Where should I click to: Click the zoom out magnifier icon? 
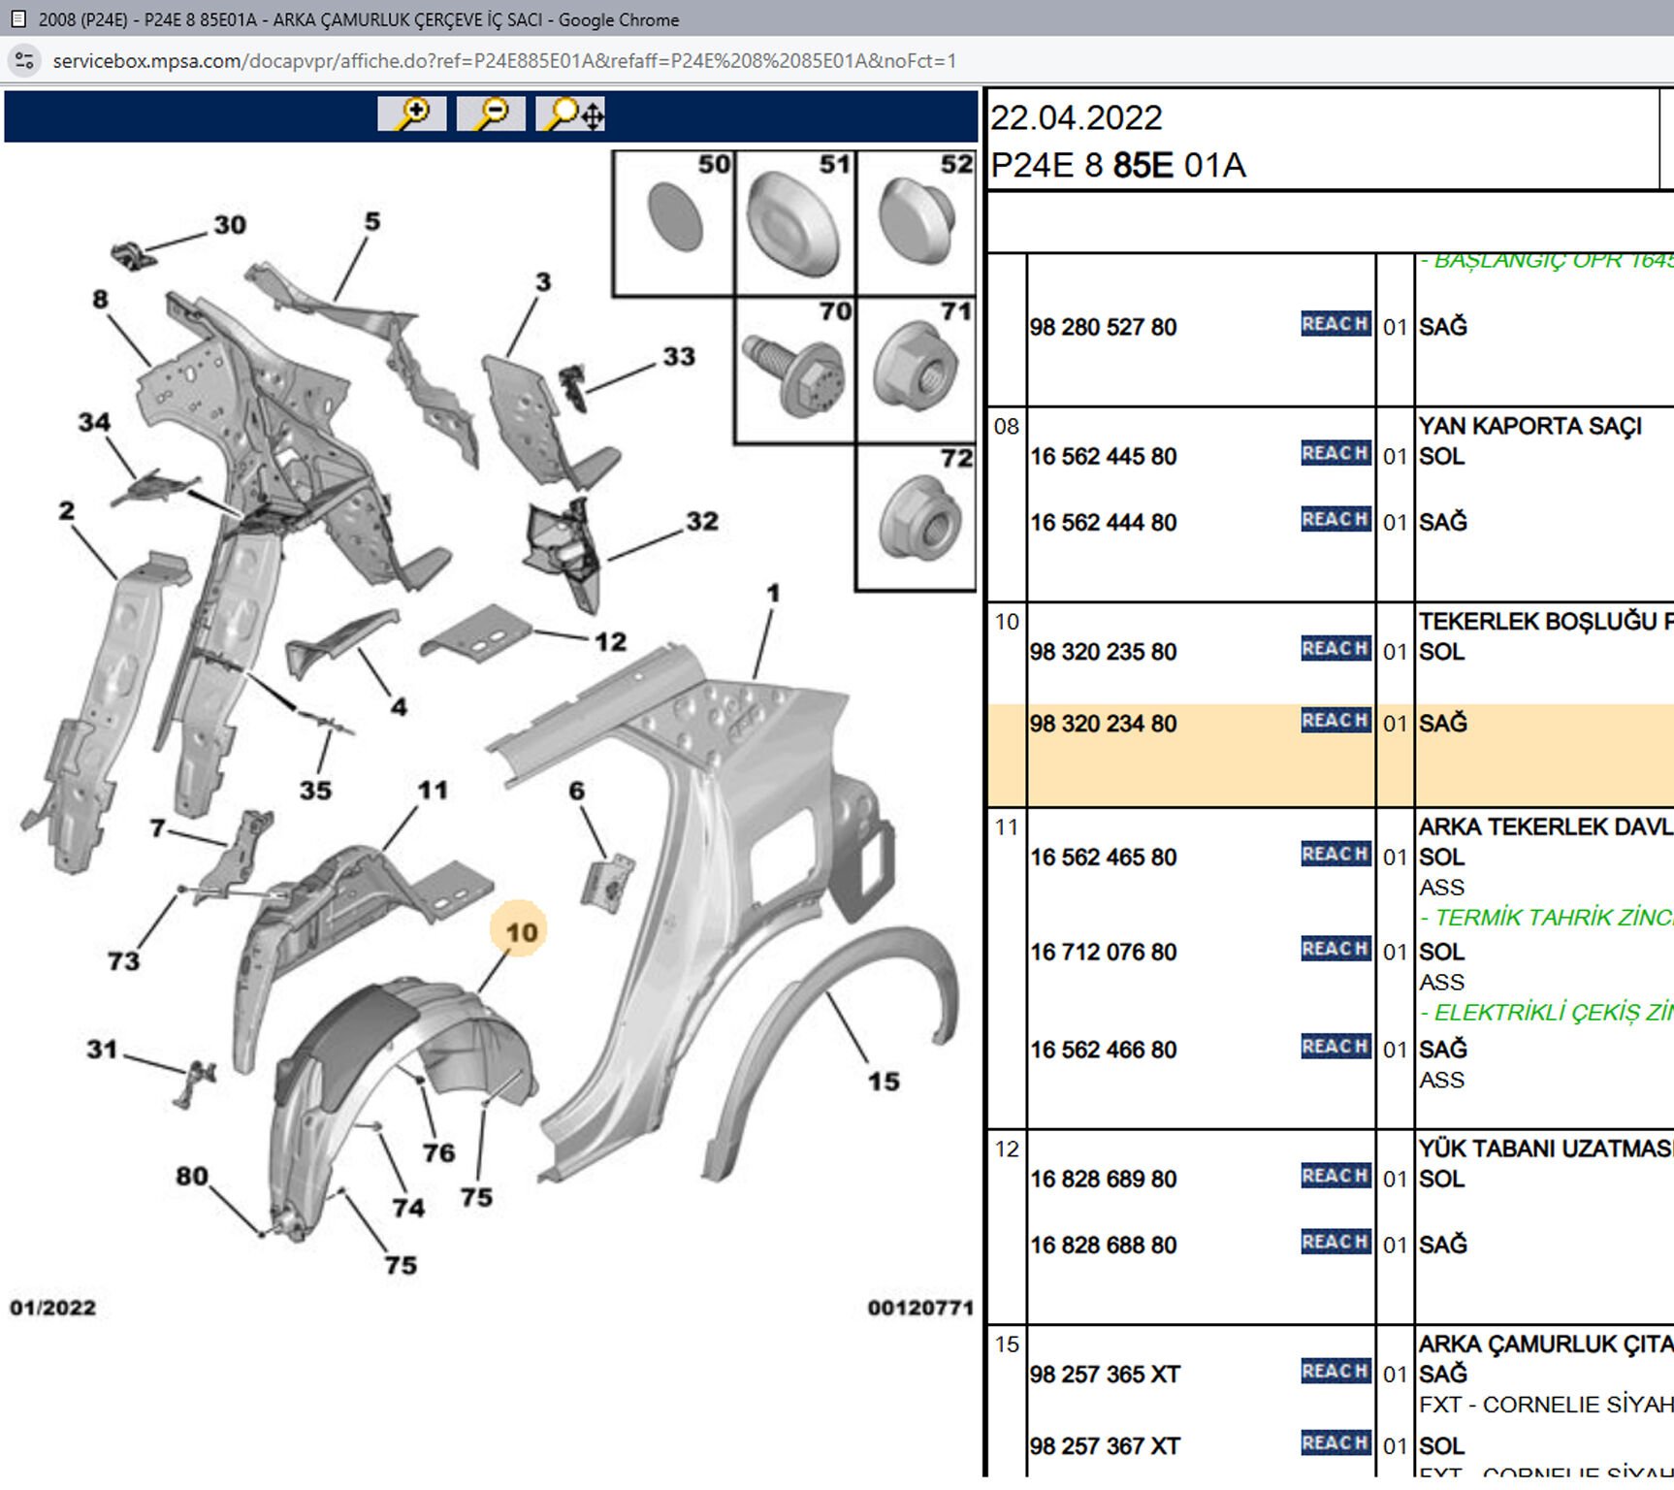point(491,113)
